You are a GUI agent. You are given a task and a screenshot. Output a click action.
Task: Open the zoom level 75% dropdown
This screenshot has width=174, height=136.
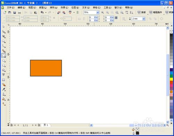98,13
